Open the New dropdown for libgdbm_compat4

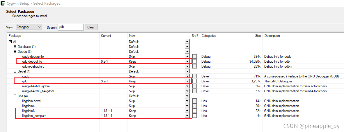pyautogui.click(x=187, y=116)
